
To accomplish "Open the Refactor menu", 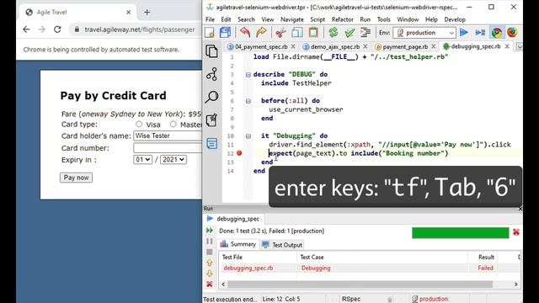I will [x=343, y=19].
